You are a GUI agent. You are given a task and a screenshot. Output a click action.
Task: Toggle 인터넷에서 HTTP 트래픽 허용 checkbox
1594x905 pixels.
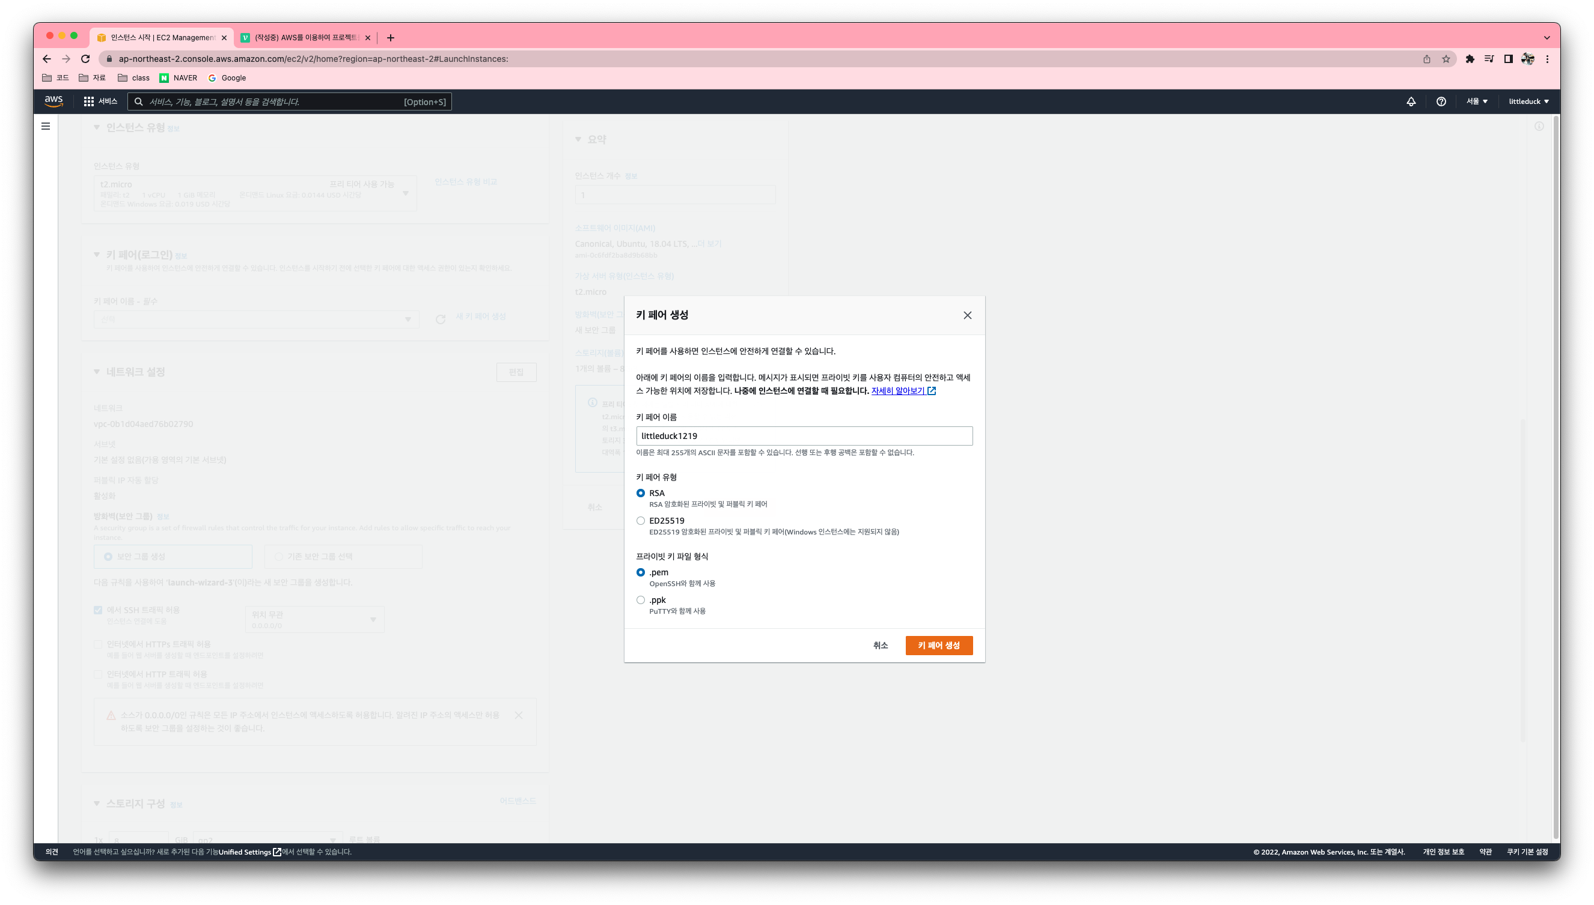97,674
